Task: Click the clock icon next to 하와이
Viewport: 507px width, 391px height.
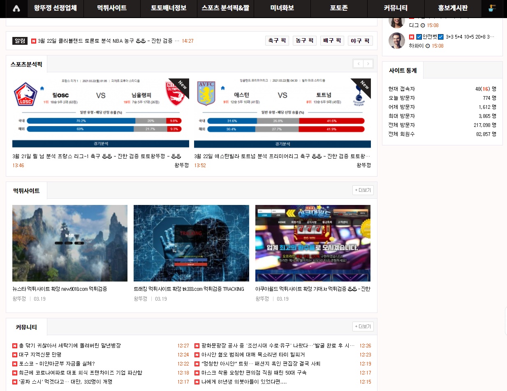Action: pos(428,46)
